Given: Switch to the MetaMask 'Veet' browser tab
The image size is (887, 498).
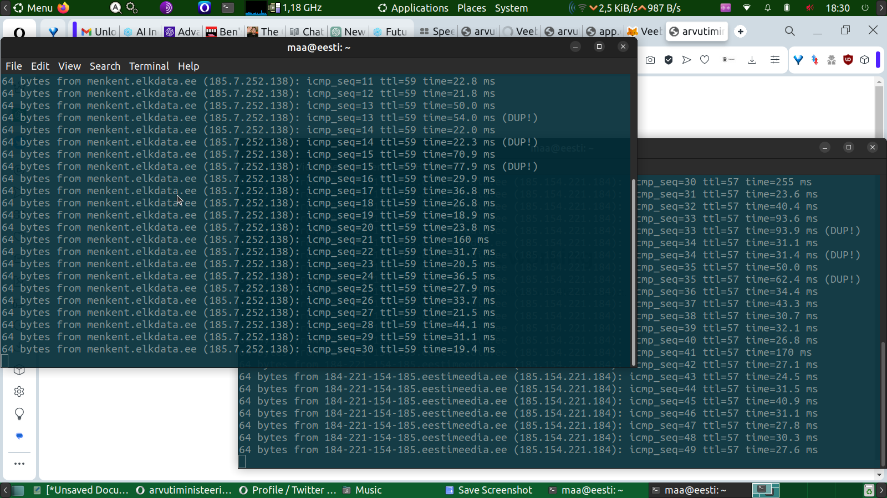Looking at the screenshot, I should 645,32.
